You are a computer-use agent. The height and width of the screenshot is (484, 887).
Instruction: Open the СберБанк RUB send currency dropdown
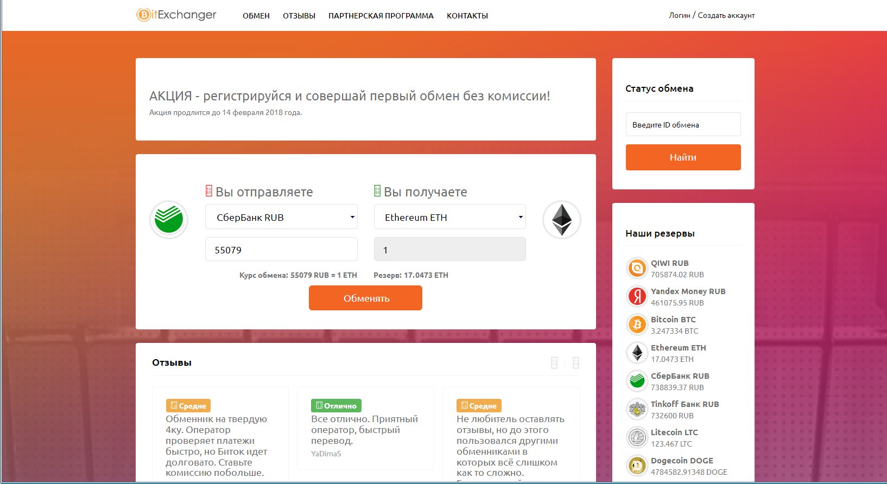click(281, 217)
